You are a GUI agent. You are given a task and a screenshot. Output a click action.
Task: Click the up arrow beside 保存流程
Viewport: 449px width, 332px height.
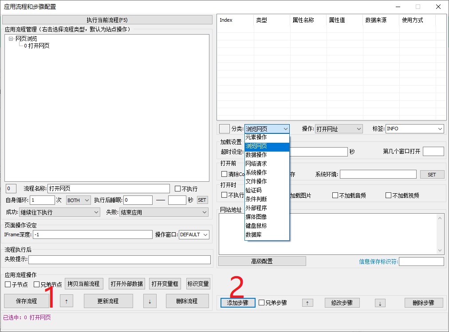tap(67, 301)
